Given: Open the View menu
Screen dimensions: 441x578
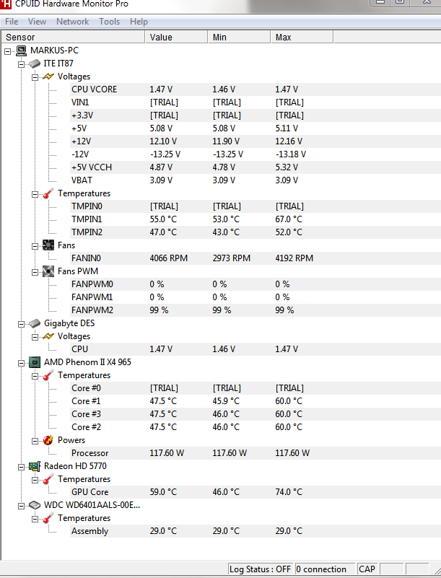Looking at the screenshot, I should tap(37, 22).
